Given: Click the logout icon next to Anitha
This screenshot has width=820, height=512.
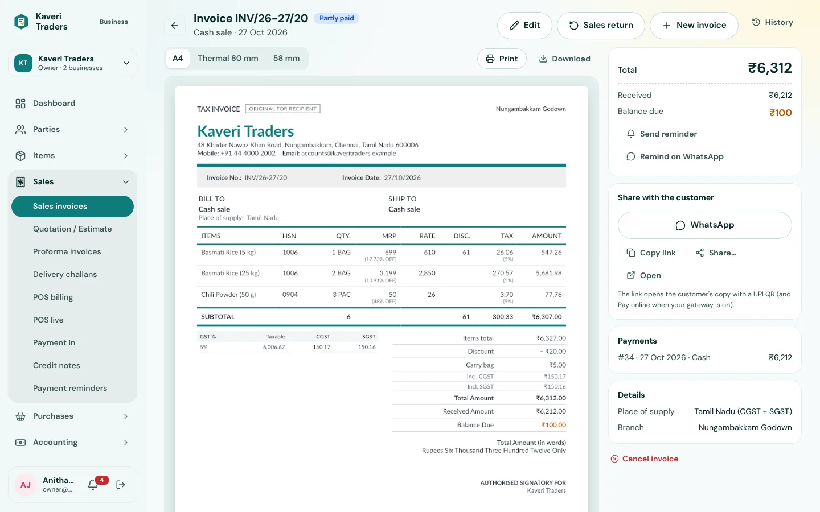Looking at the screenshot, I should [x=121, y=485].
